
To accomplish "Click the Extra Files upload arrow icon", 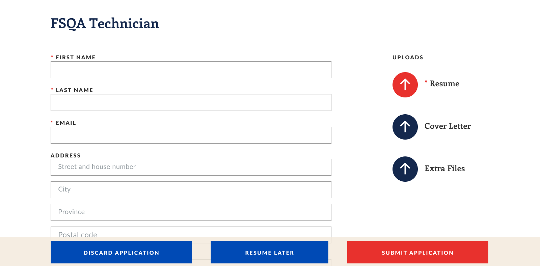I will coord(405,169).
